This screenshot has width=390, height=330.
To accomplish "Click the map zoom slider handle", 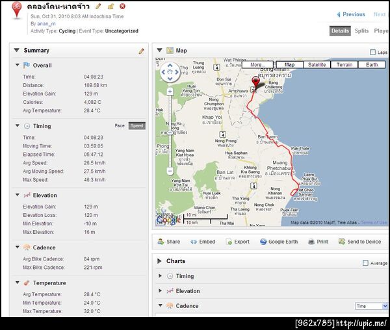I will click(x=170, y=133).
